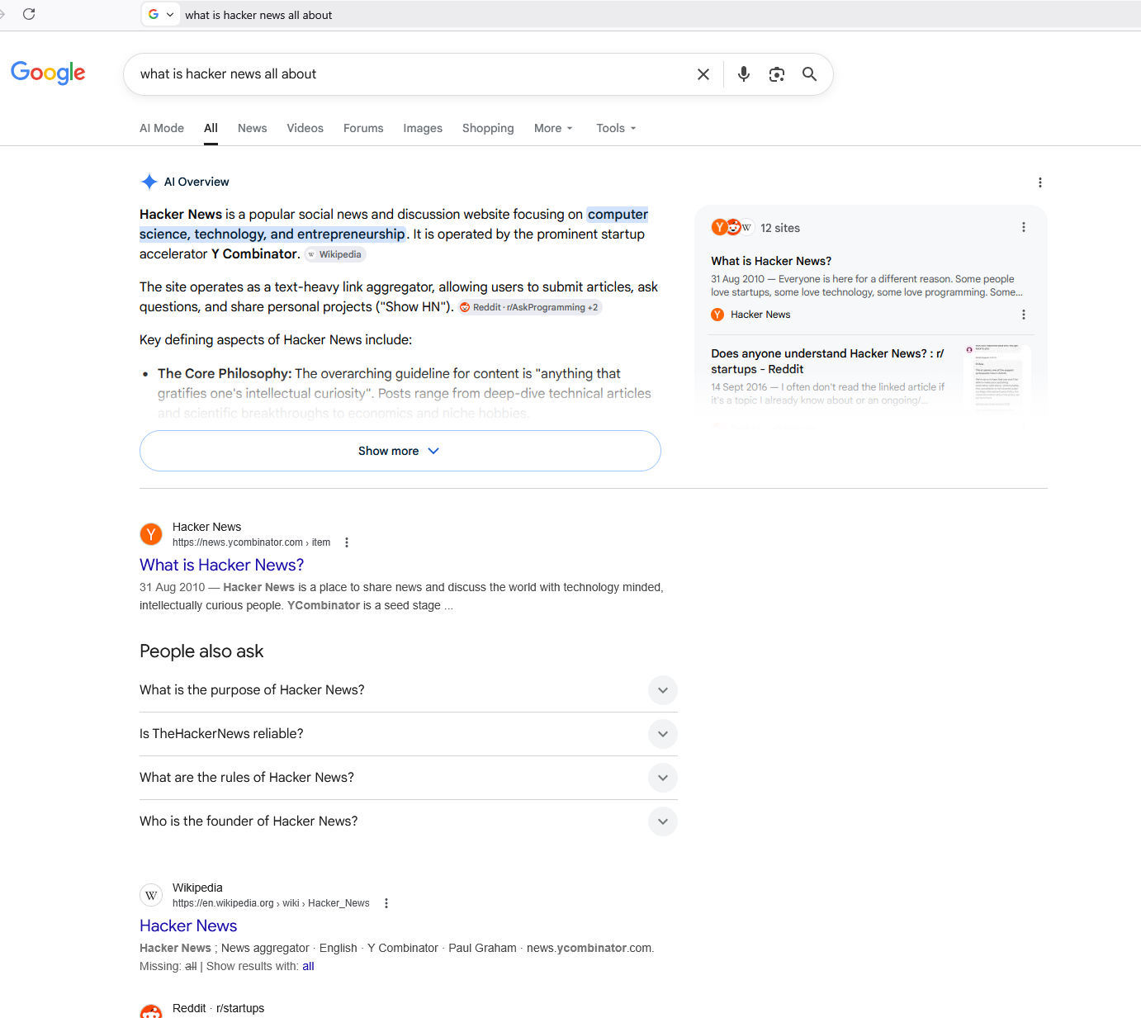The width and height of the screenshot is (1141, 1018).
Task: Open three-dot menu beside 12 sites
Action: click(1023, 227)
